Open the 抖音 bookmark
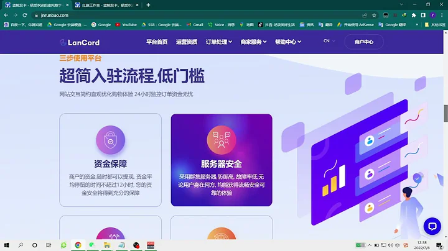 [x=276, y=25]
